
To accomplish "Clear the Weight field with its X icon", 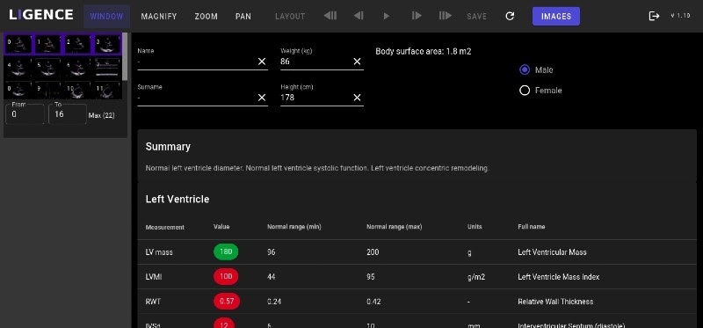I will 357,62.
